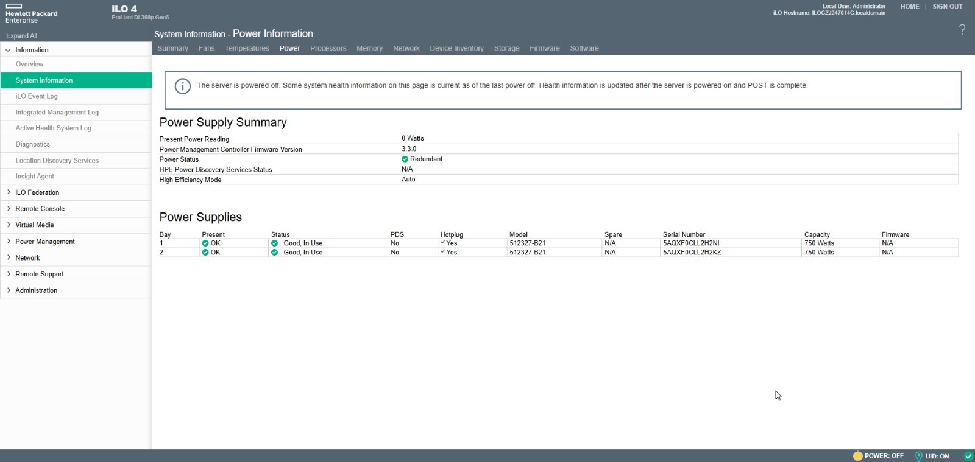Viewport: 975px width, 462px height.
Task: Click the HOME link
Action: [x=910, y=7]
